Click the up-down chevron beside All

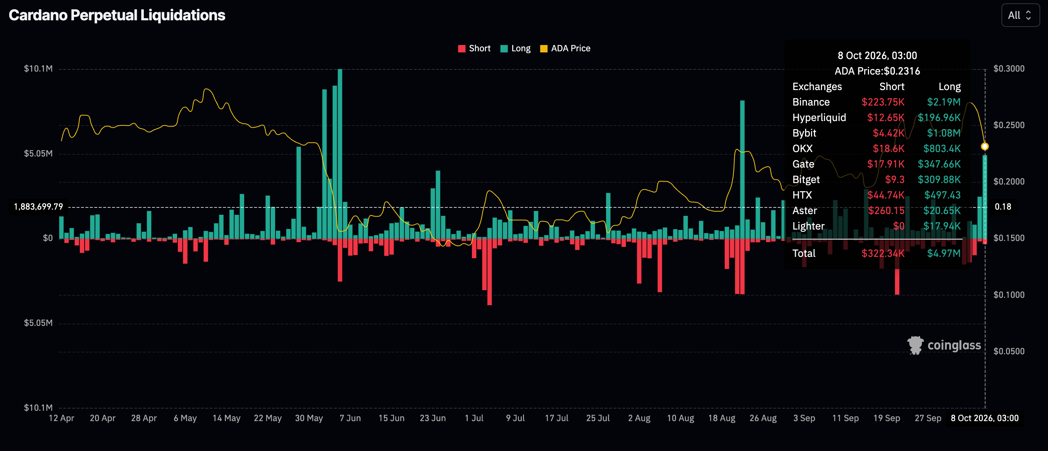(1028, 16)
